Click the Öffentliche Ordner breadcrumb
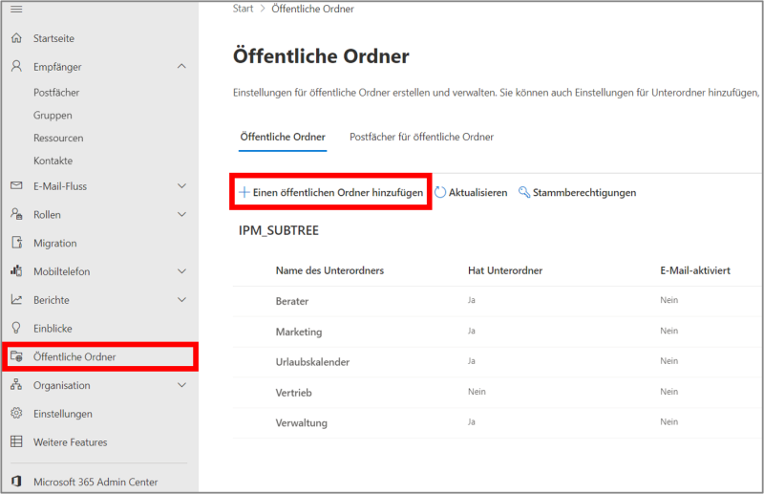The height and width of the screenshot is (494, 764). click(x=313, y=9)
